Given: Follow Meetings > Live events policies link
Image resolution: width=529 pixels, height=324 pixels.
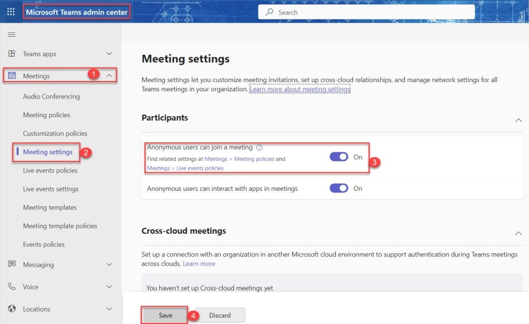Looking at the screenshot, I should pyautogui.click(x=185, y=168).
